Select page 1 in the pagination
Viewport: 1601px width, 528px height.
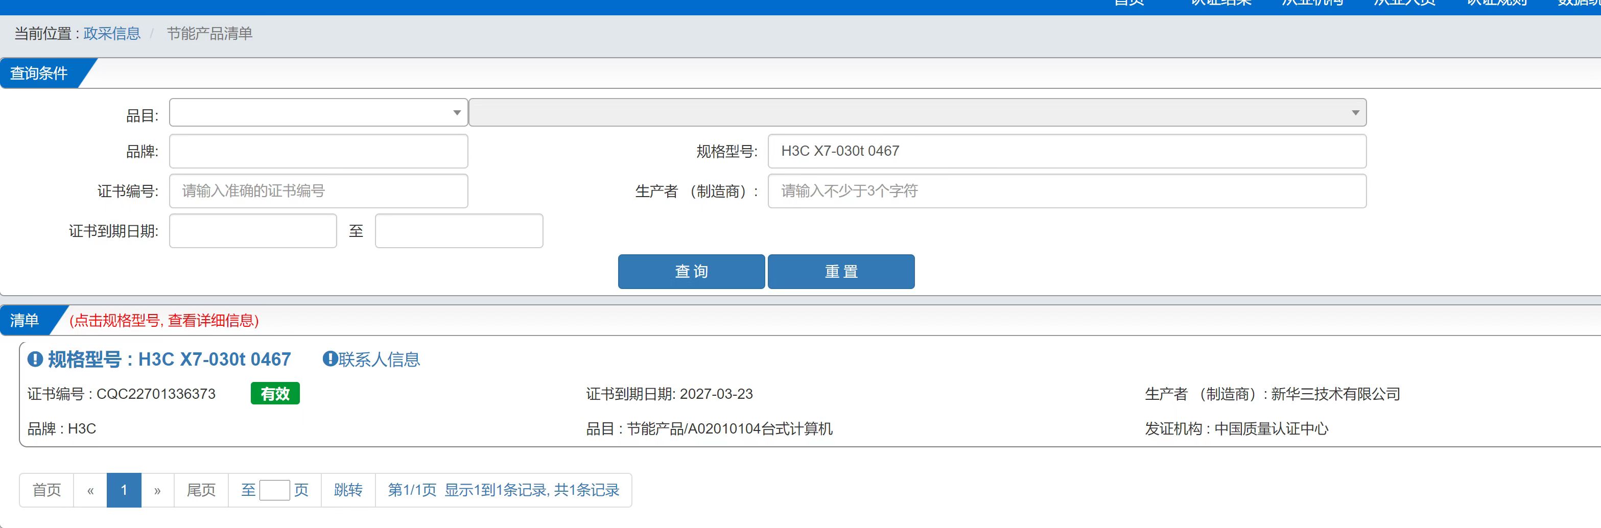coord(124,490)
